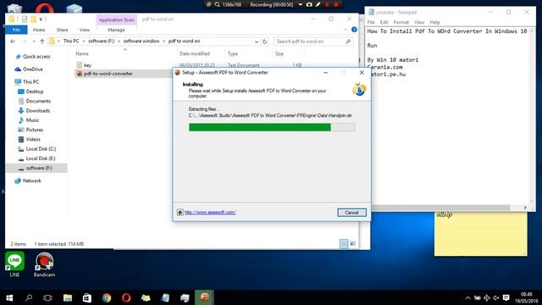The height and width of the screenshot is (305, 542).
Task: Show hidden system tray icons
Action: coord(467,297)
